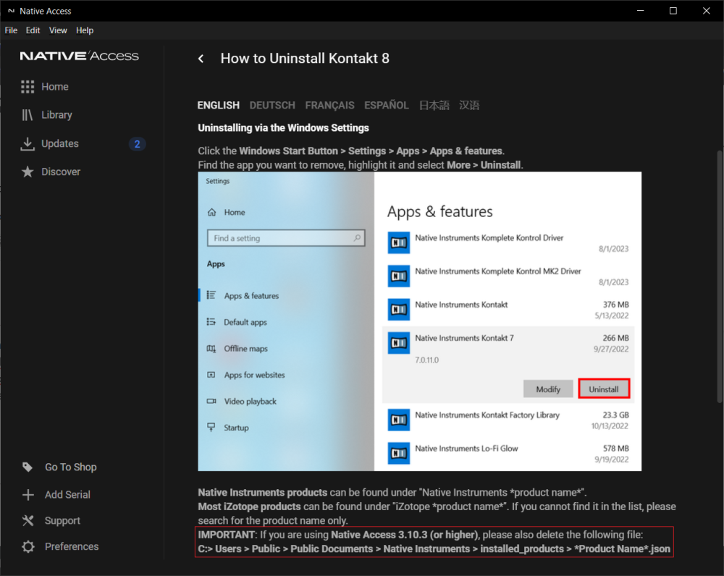Click the heading 'How to Uninstall Kontakt 8'
Image resolution: width=724 pixels, height=576 pixels.
(305, 59)
